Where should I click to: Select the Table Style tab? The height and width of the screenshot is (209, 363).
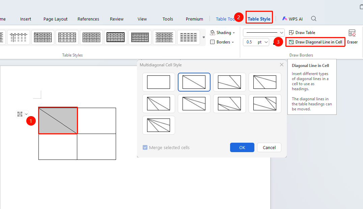click(259, 19)
